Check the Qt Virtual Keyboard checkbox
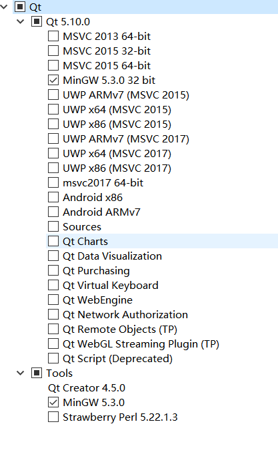 point(53,285)
